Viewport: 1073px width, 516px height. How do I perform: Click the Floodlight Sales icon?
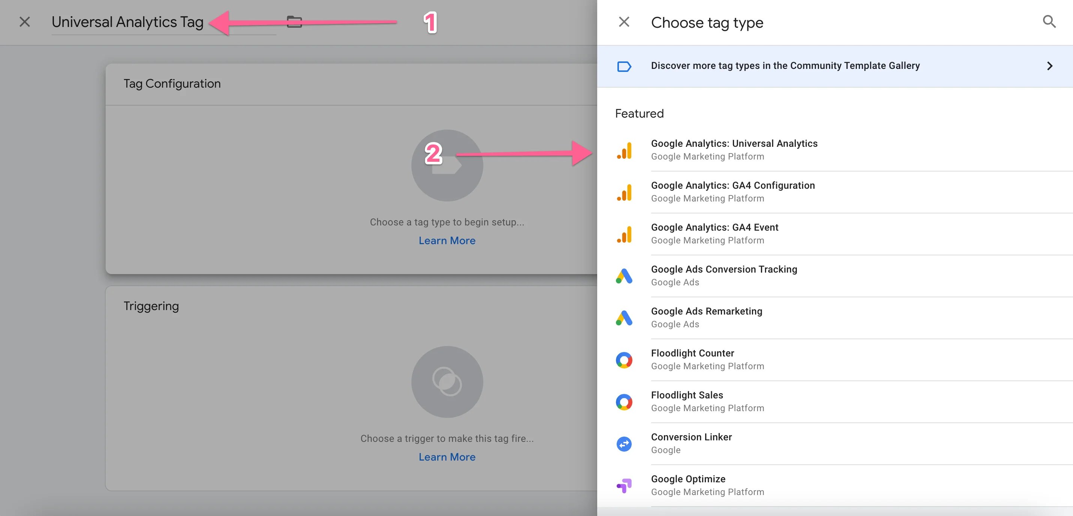tap(624, 402)
